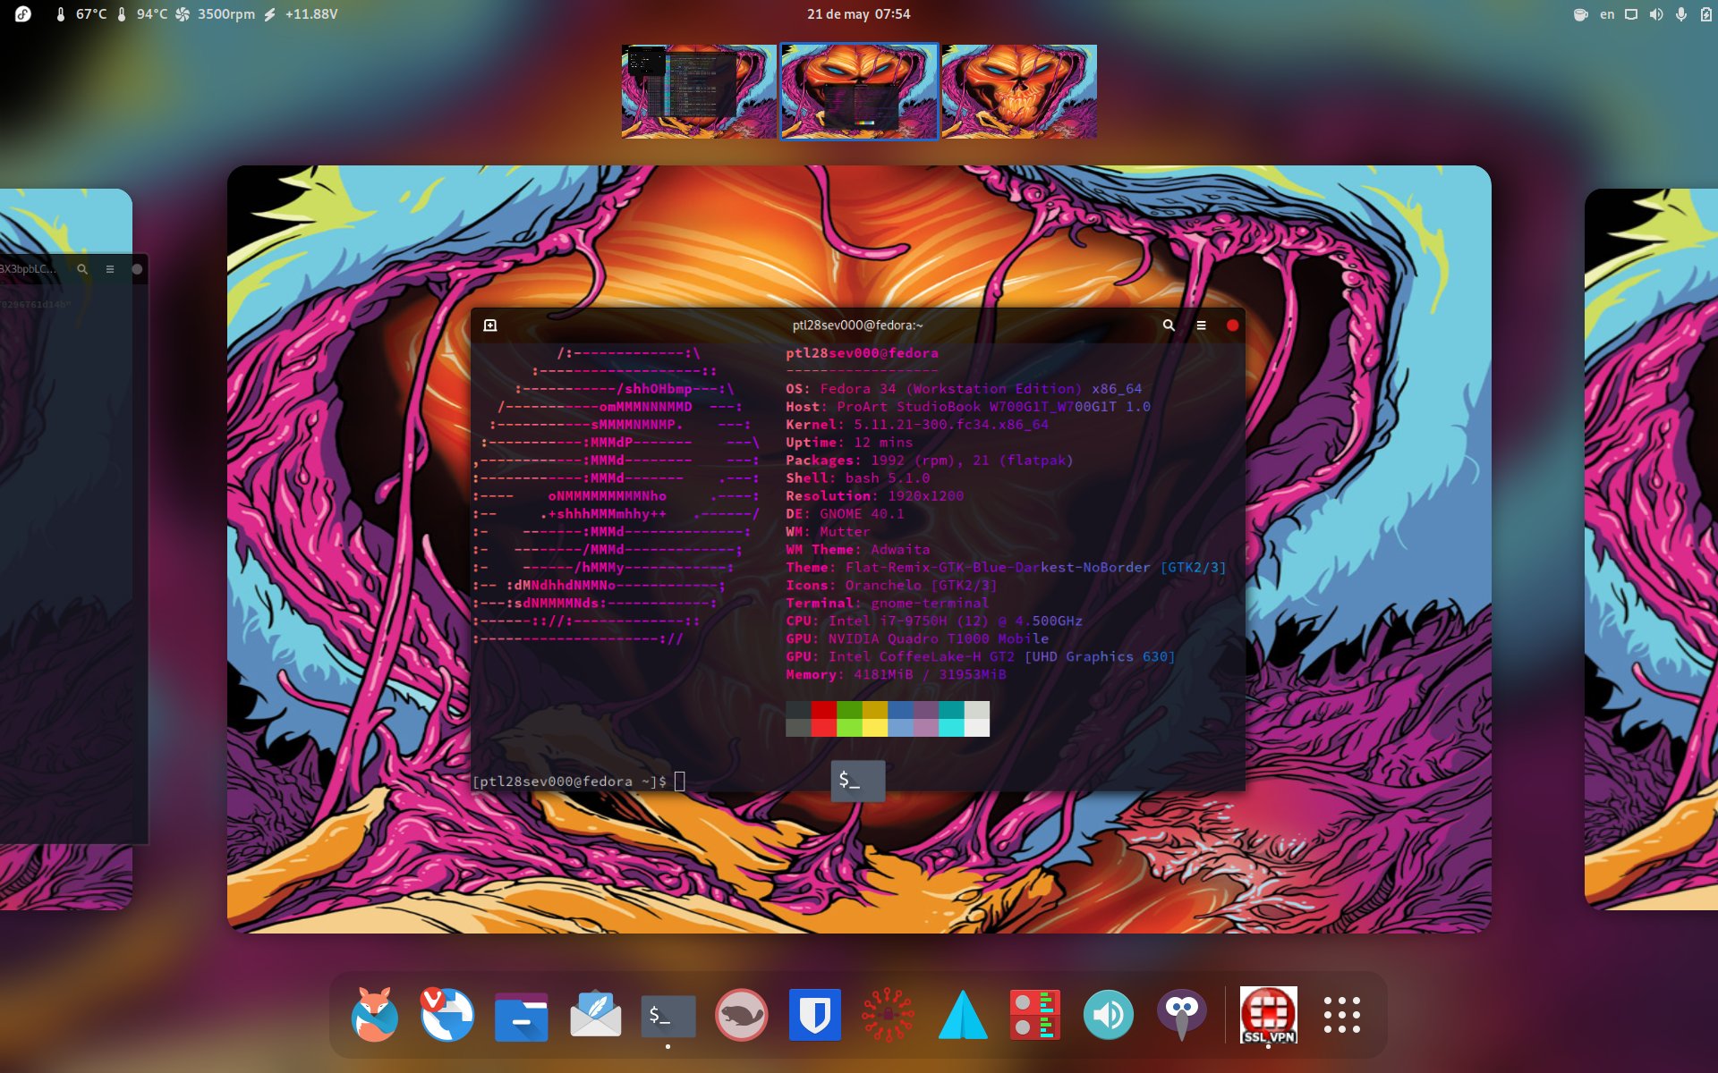Open the SSL VPN FortiClient icon

1268,1015
